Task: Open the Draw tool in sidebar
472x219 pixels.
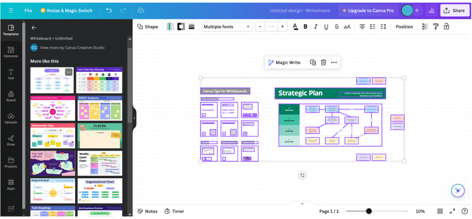Action: tap(11, 140)
